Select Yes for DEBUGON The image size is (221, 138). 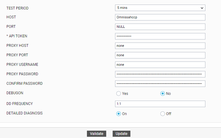118,94
